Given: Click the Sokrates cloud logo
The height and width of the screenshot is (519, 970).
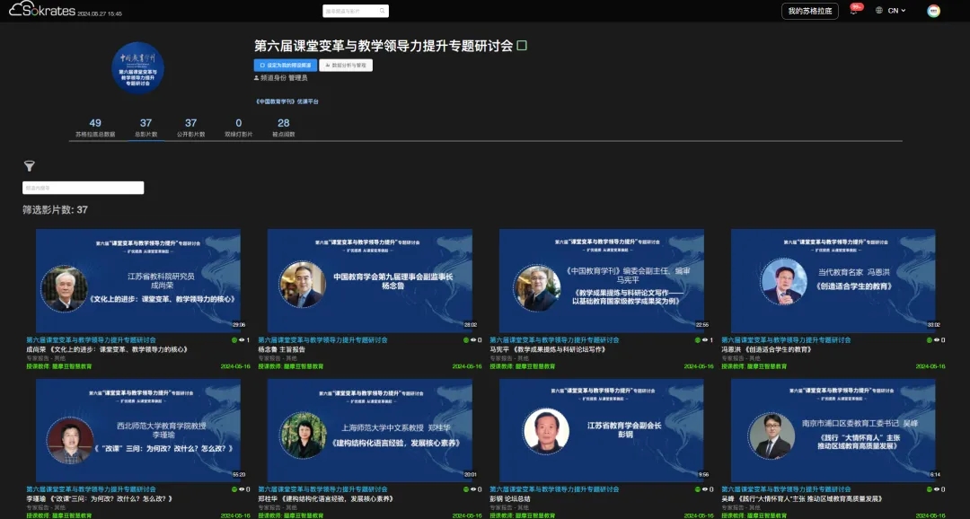Looking at the screenshot, I should click(44, 11).
